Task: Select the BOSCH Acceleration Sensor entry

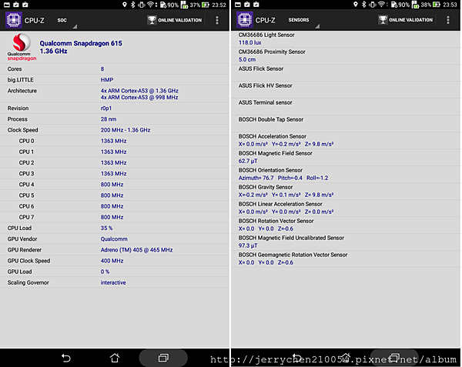Action: click(346, 140)
